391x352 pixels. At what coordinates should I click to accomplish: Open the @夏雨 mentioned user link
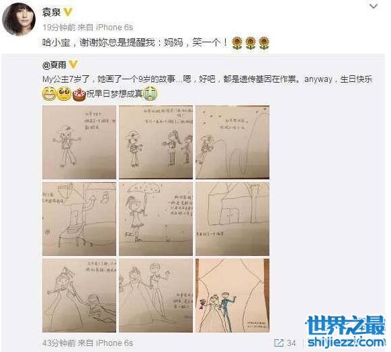[x=54, y=65]
